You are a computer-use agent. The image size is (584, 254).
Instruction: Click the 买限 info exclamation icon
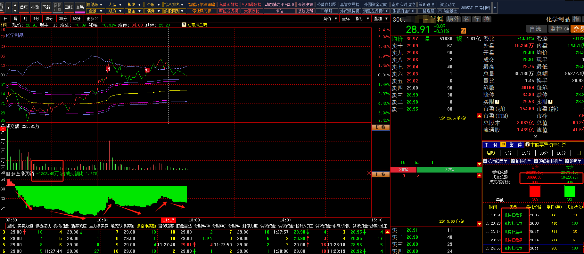tap(497, 102)
